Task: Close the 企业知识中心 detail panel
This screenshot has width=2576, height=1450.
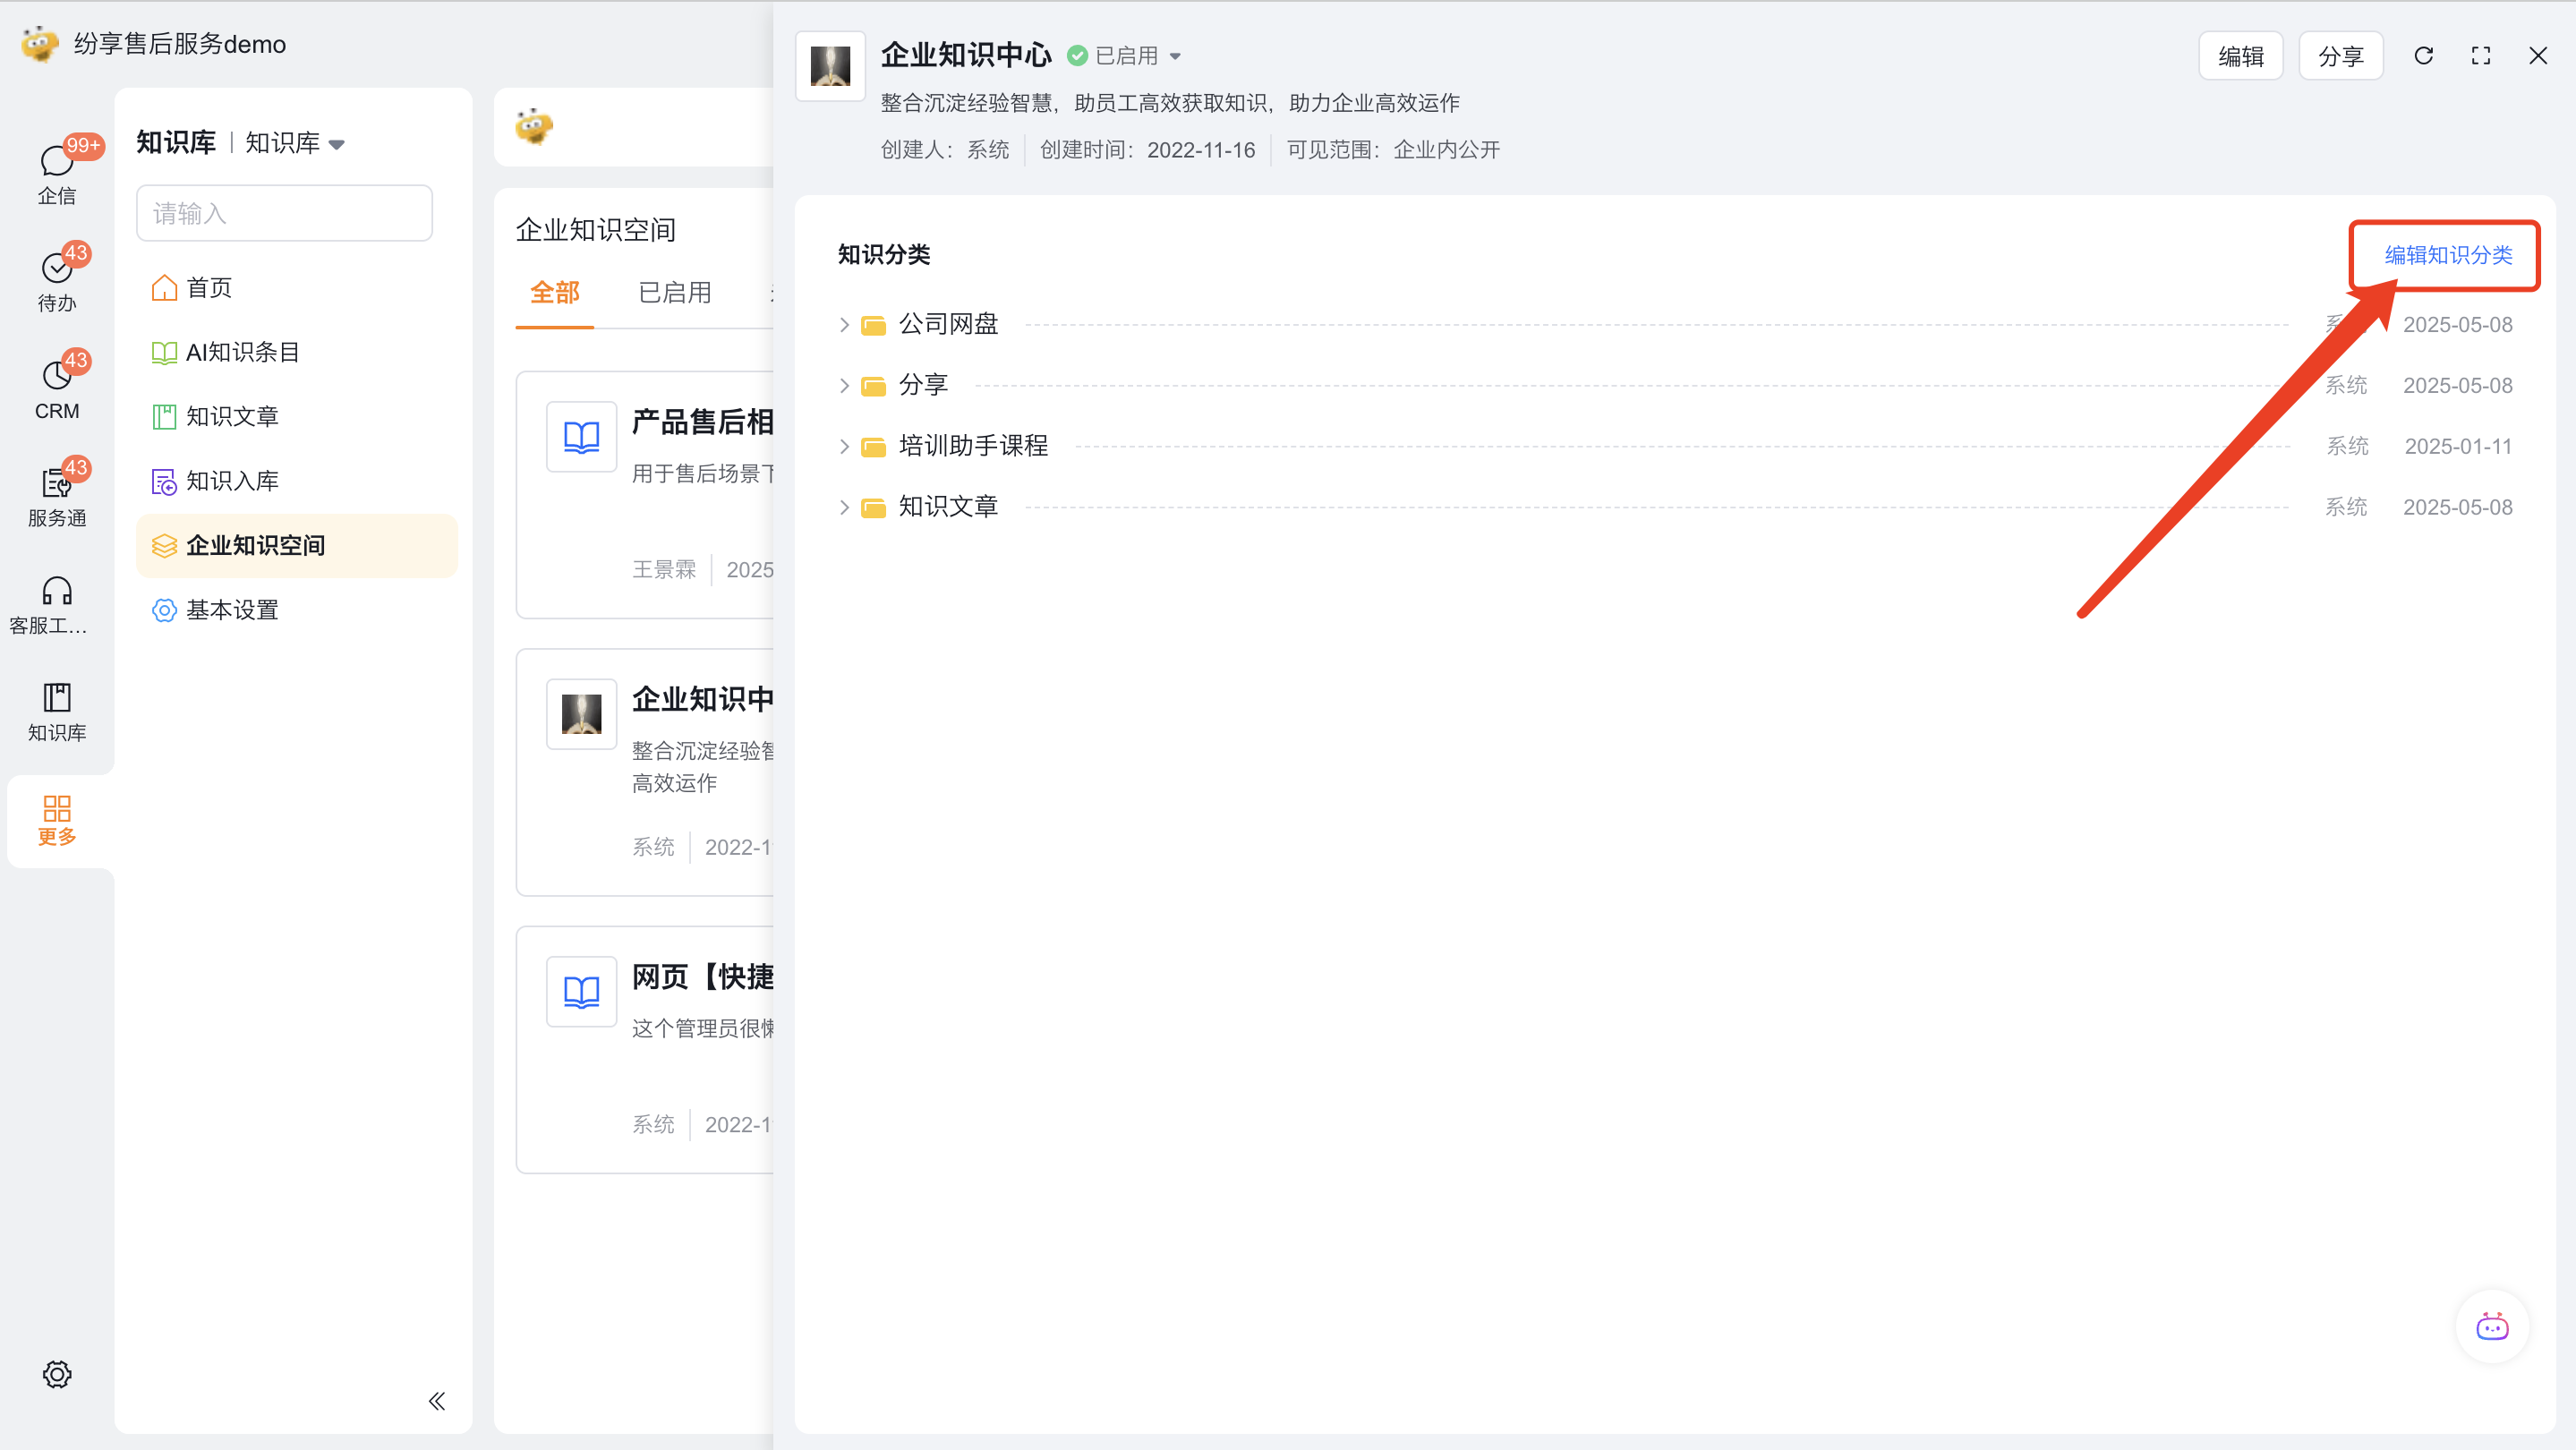Action: coord(2538,56)
